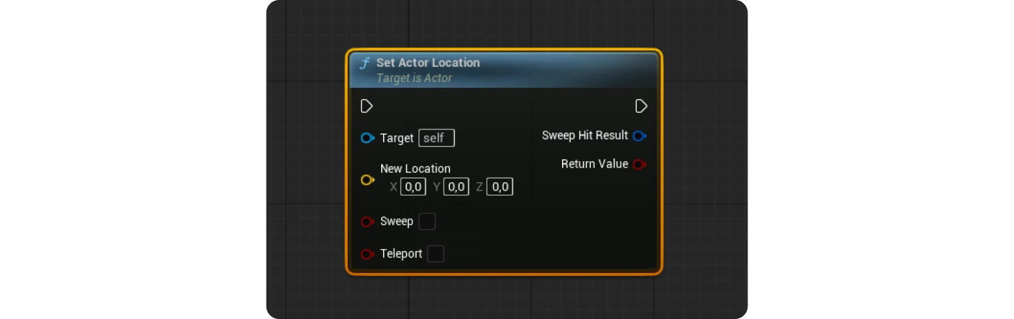Click the red Teleport boolean pin
This screenshot has width=1014, height=319.
pyautogui.click(x=367, y=254)
